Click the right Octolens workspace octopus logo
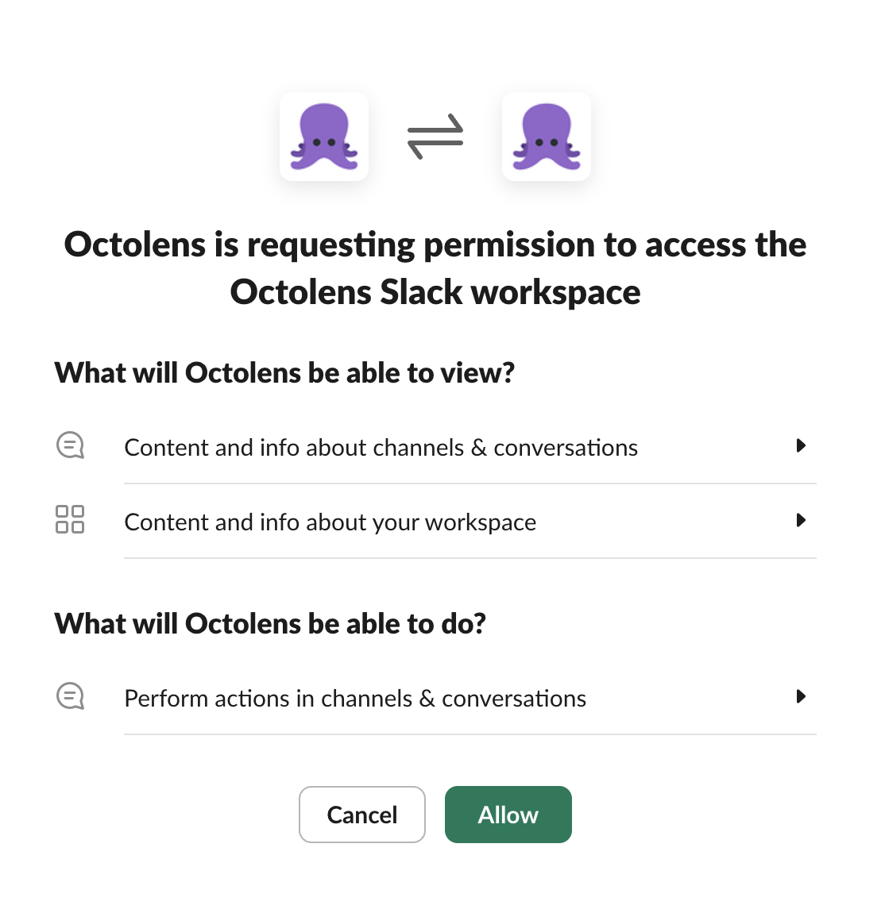Viewport: 885px width, 913px height. point(547,137)
